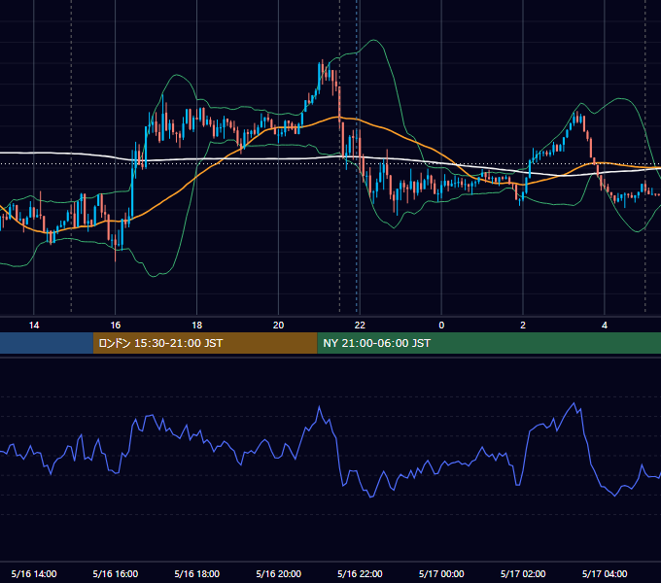Click the 5/16 14:00 label on the indicator axis
The height and width of the screenshot is (583, 661).
34,573
